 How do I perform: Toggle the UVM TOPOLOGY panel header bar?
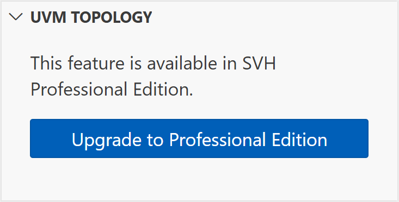coord(199,17)
